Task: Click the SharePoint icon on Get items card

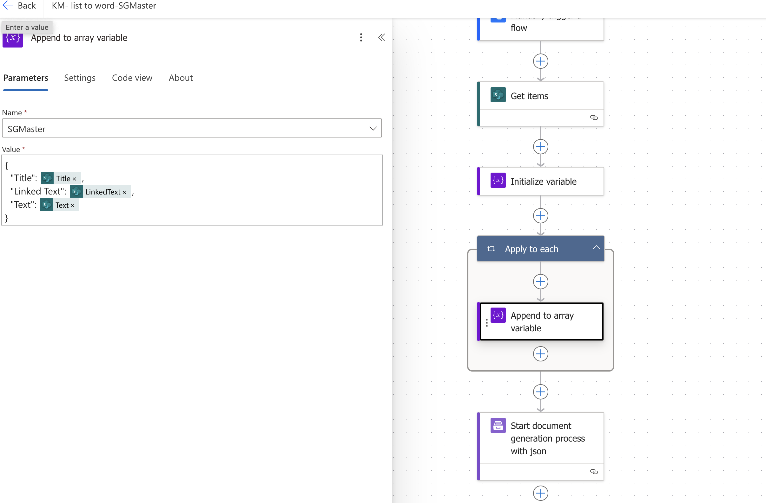Action: pos(498,95)
